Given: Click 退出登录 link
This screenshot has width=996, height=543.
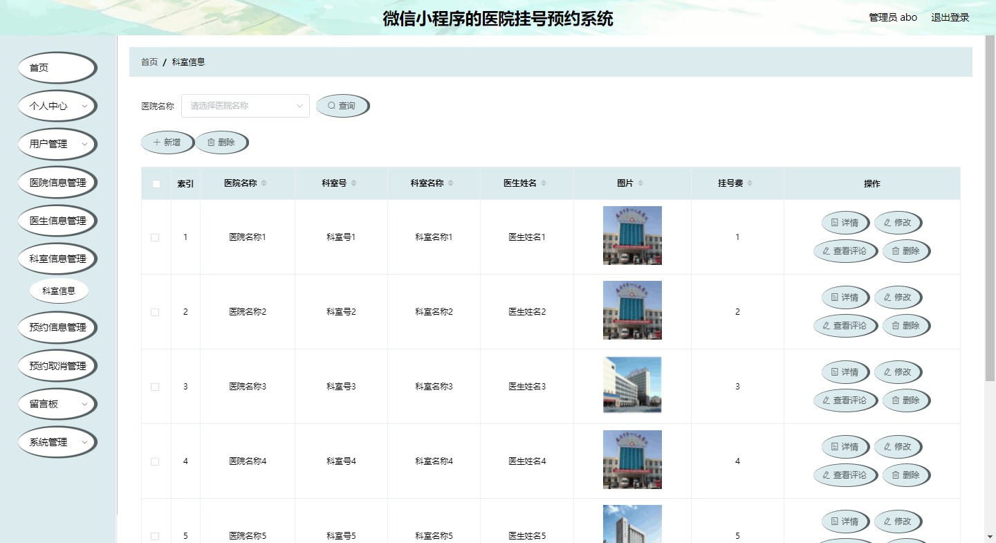Looking at the screenshot, I should [x=950, y=17].
